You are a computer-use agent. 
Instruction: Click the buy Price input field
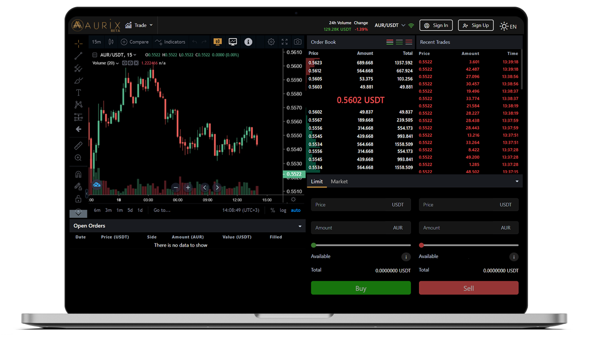click(x=360, y=205)
